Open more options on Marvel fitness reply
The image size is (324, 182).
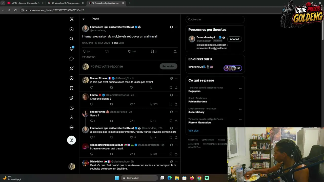pos(176,78)
